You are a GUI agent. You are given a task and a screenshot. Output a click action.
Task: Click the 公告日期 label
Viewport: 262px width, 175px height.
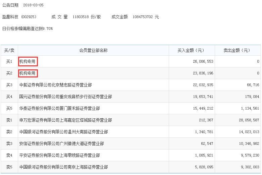click(10, 5)
